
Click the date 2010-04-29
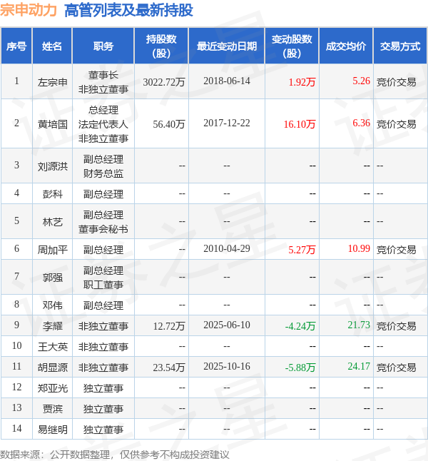click(x=227, y=249)
